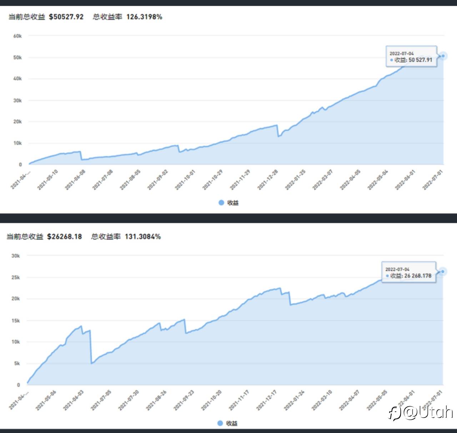The height and width of the screenshot is (433, 457).
Task: Click the 2022-03-07 date label on top chart
Action: point(323,179)
